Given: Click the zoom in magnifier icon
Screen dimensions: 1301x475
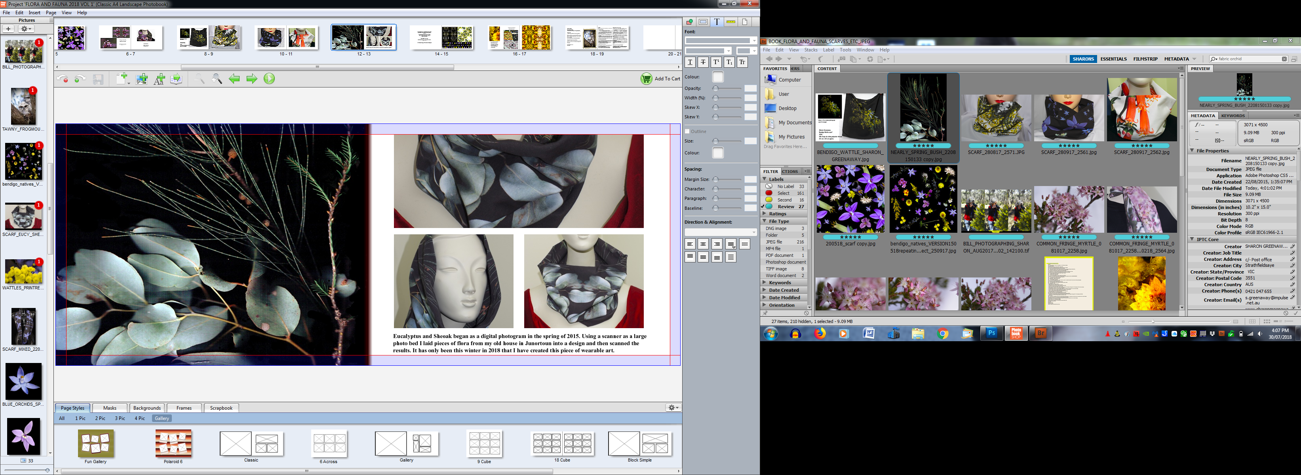Looking at the screenshot, I should [217, 79].
